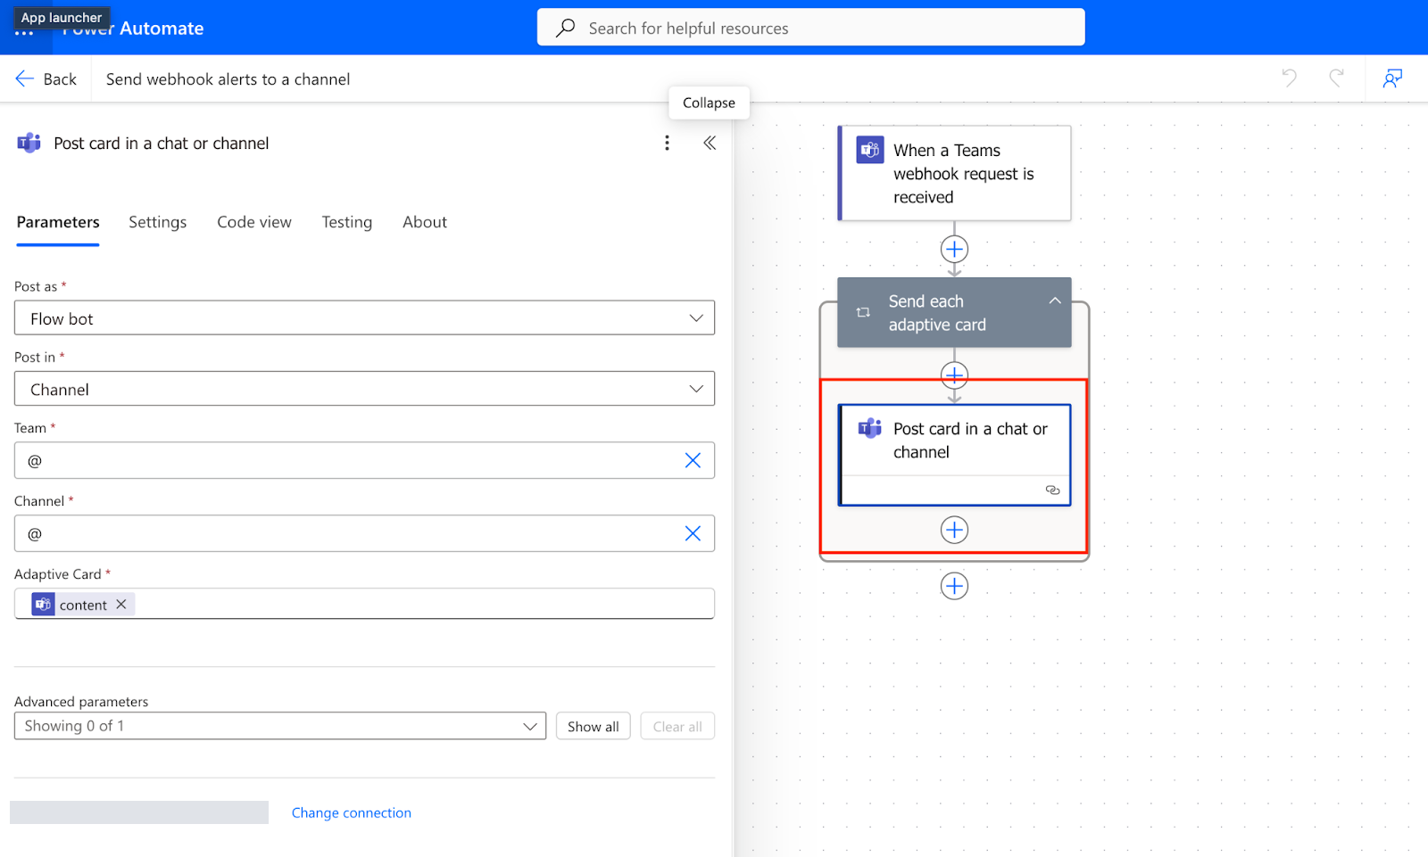Click the Teams icon on webhook trigger
This screenshot has width=1428, height=857.
click(869, 150)
